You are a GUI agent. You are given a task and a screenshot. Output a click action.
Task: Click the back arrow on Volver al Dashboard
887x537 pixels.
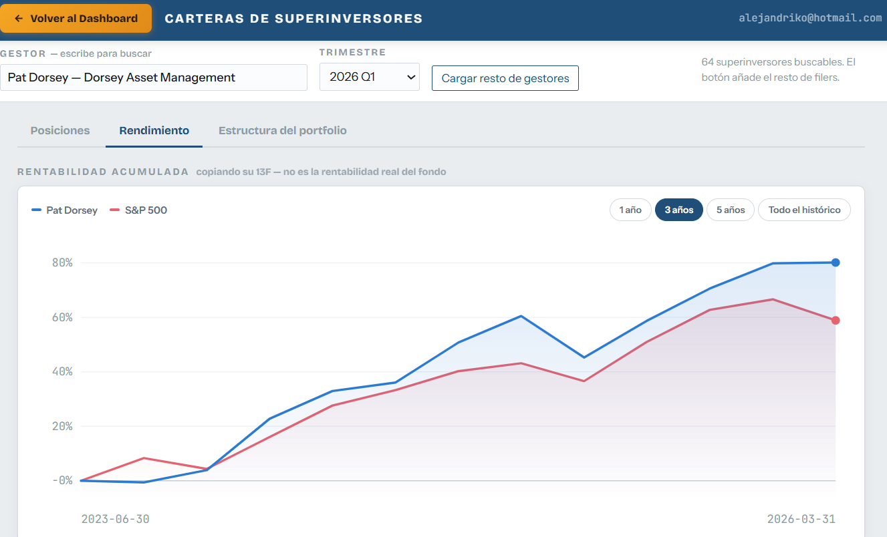pos(19,19)
